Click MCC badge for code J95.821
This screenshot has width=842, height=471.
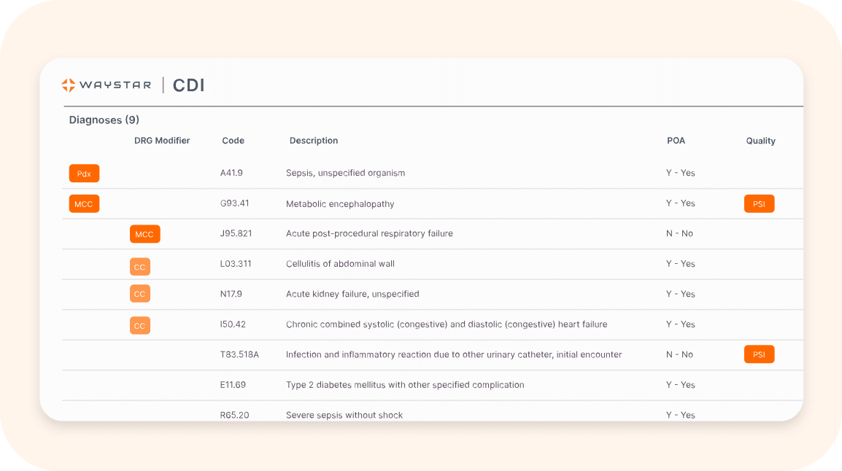(144, 234)
